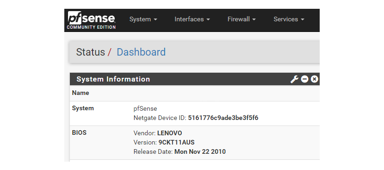Expand the caret next to Interfaces

click(208, 19)
